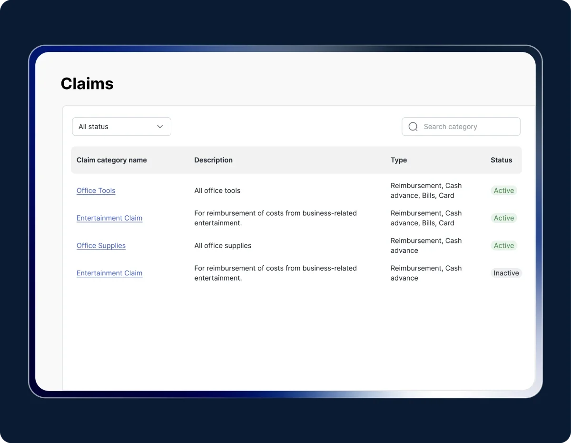
Task: Click the magnifier search icon
Action: [413, 127]
